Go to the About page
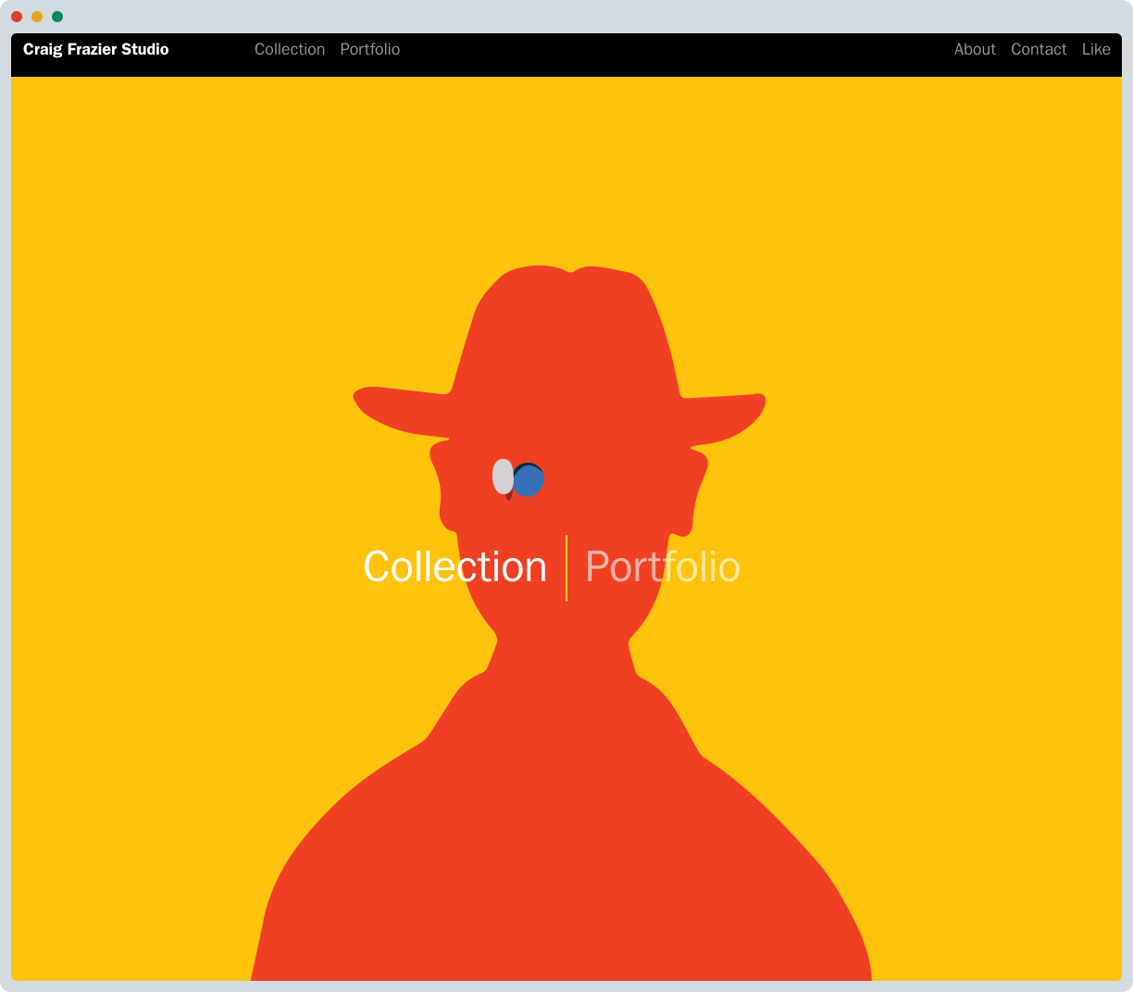The width and height of the screenshot is (1133, 992). tap(975, 49)
